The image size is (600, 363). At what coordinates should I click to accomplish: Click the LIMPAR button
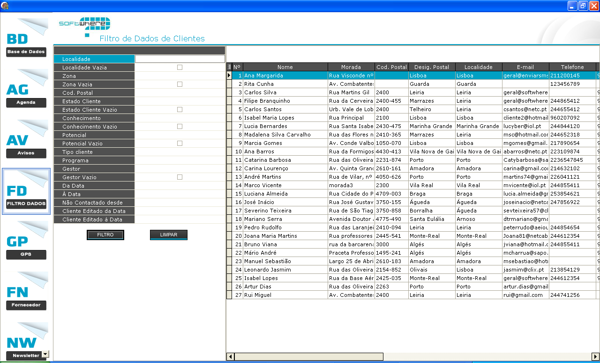[169, 235]
